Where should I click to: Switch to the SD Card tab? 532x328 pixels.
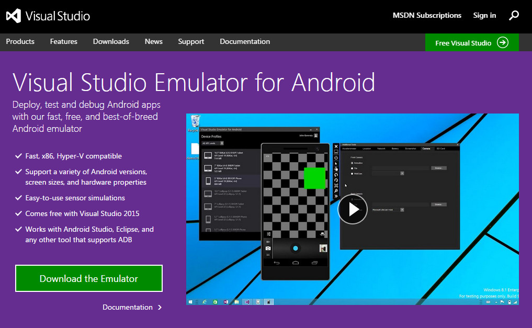[x=441, y=149]
